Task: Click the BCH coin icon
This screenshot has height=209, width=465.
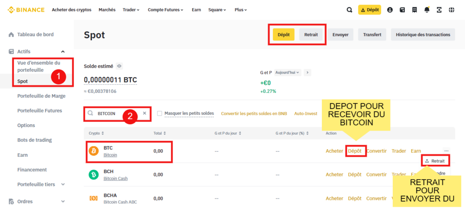Action: 94,175
